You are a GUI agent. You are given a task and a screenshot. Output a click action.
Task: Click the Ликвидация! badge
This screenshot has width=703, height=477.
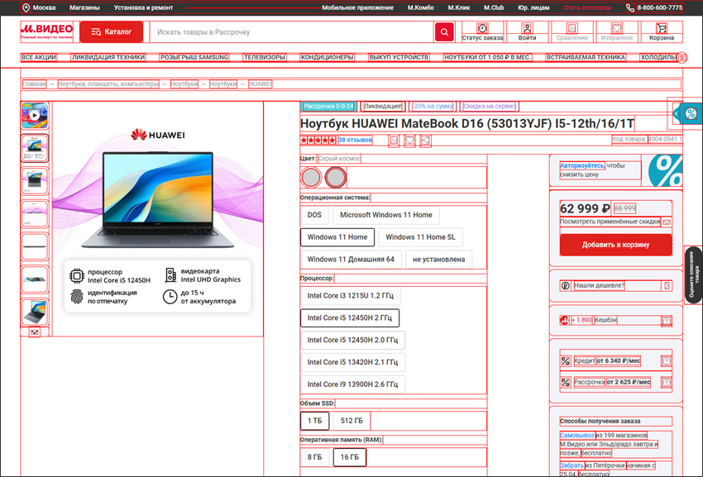(x=383, y=107)
